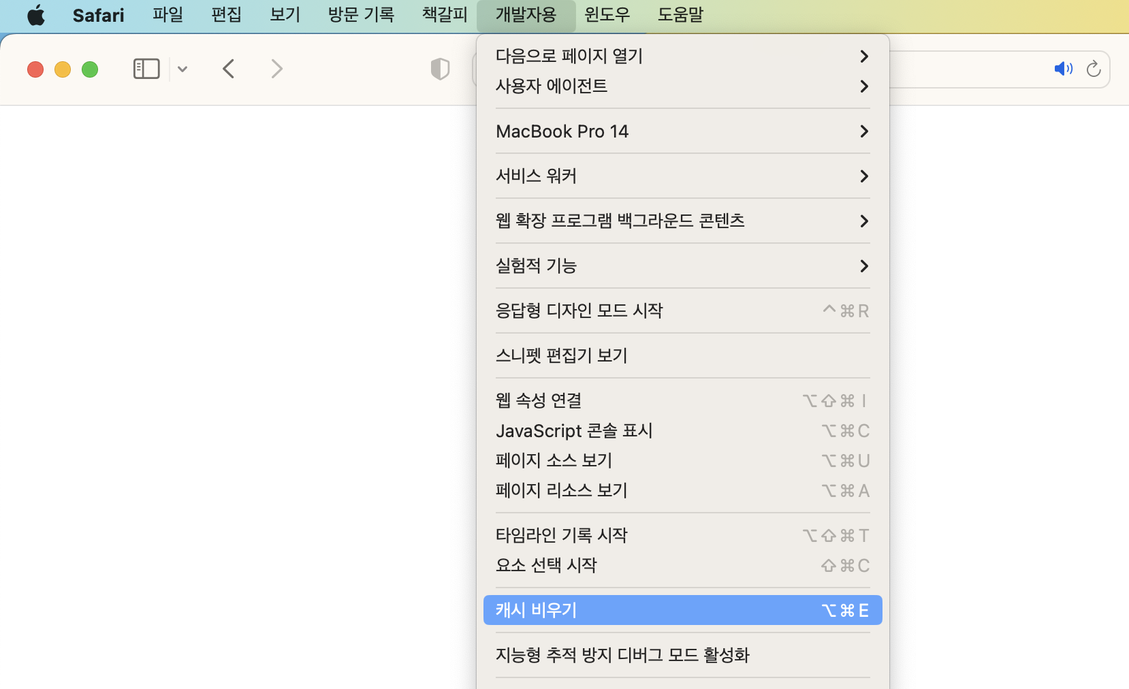Choose 타임라인 기록 시작
The height and width of the screenshot is (689, 1129).
(x=682, y=535)
